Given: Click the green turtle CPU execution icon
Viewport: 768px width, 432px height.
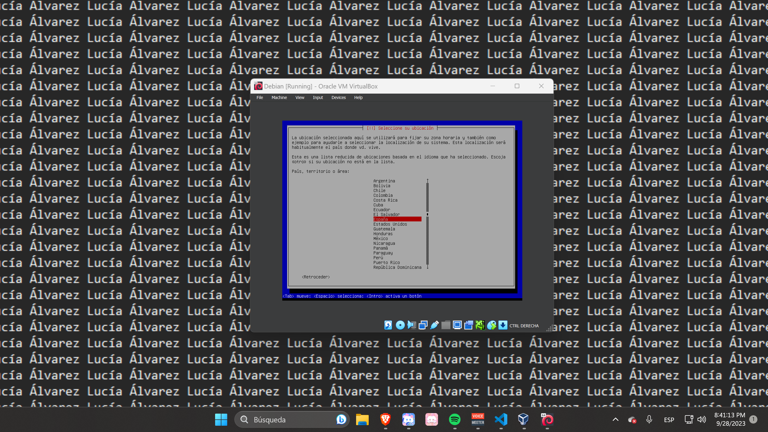Looking at the screenshot, I should tap(480, 325).
